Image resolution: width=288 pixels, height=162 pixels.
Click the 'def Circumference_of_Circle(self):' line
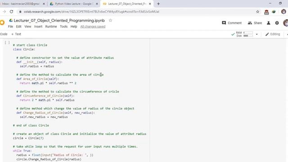point(45,96)
